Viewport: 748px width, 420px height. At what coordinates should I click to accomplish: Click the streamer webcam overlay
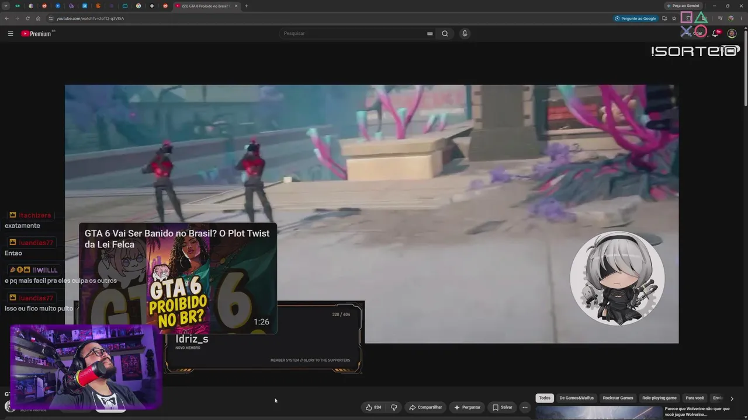[85, 366]
